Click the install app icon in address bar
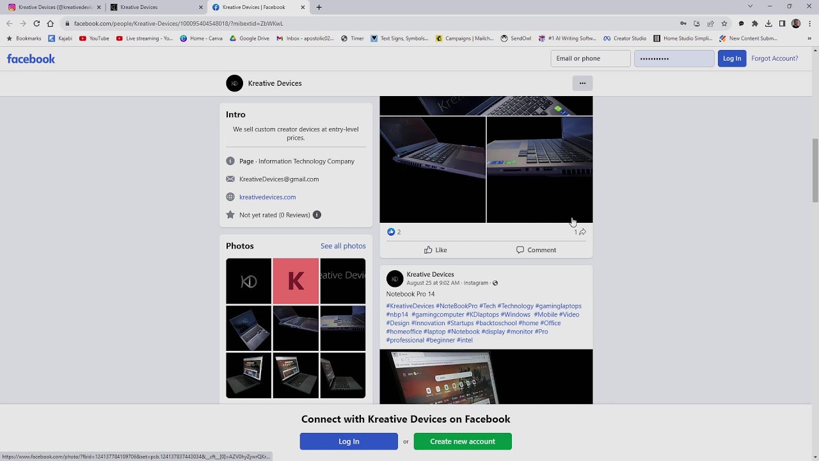The width and height of the screenshot is (819, 461). point(697,24)
